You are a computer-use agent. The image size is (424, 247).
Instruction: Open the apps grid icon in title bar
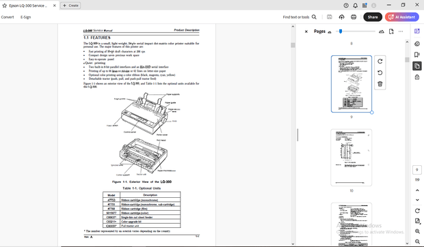(365, 5)
